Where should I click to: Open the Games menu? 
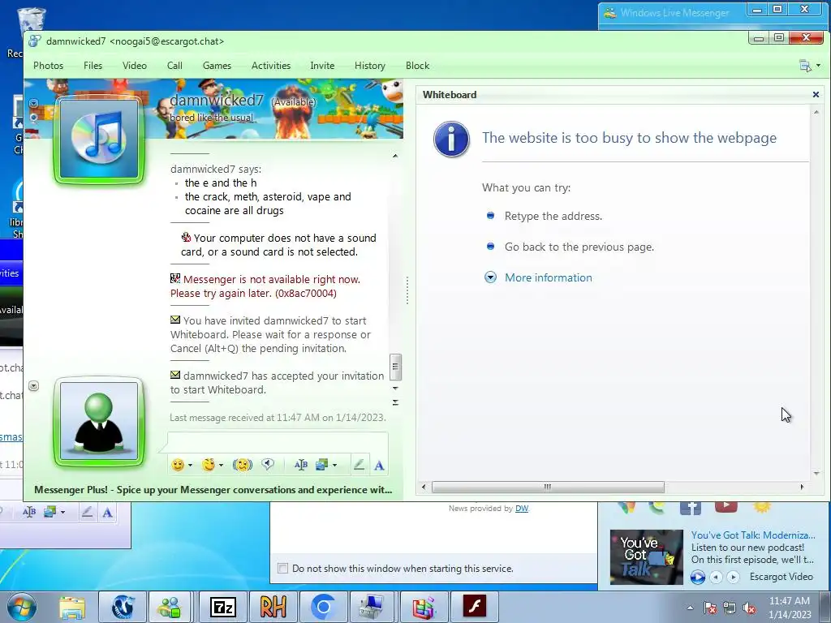tap(217, 66)
